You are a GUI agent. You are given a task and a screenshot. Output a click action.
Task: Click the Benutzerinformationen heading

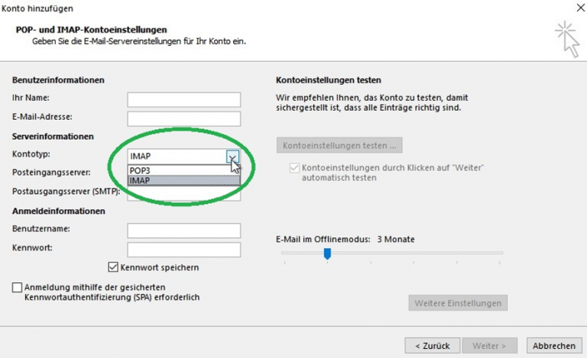tap(58, 80)
